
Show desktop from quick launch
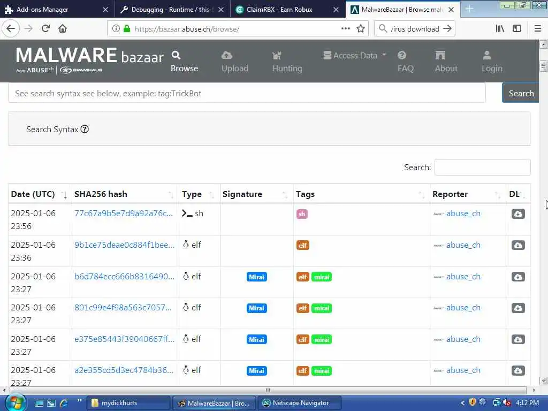click(x=39, y=403)
